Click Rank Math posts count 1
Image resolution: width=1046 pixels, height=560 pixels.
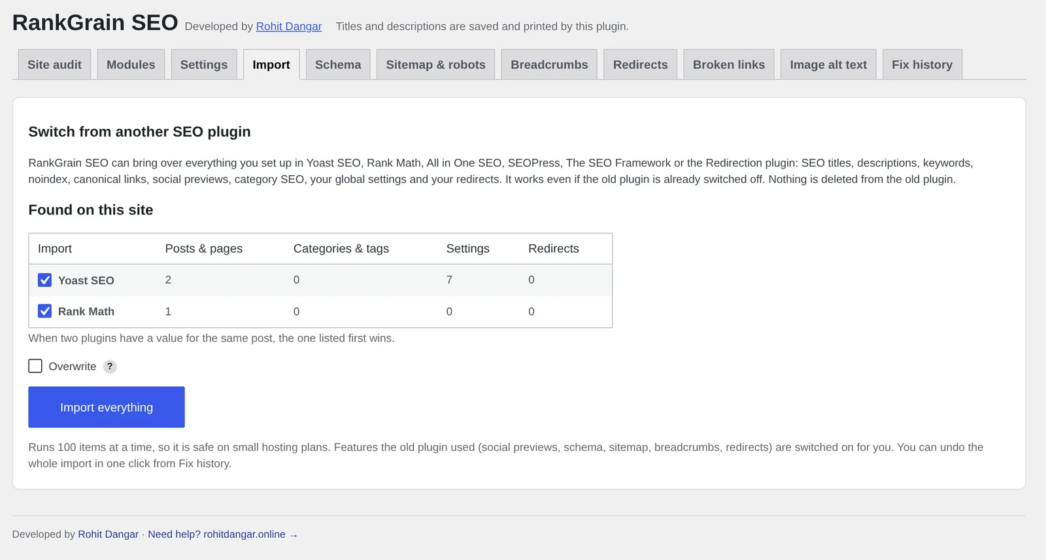[x=168, y=312]
